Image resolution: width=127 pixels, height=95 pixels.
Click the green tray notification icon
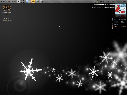pos(97,2)
